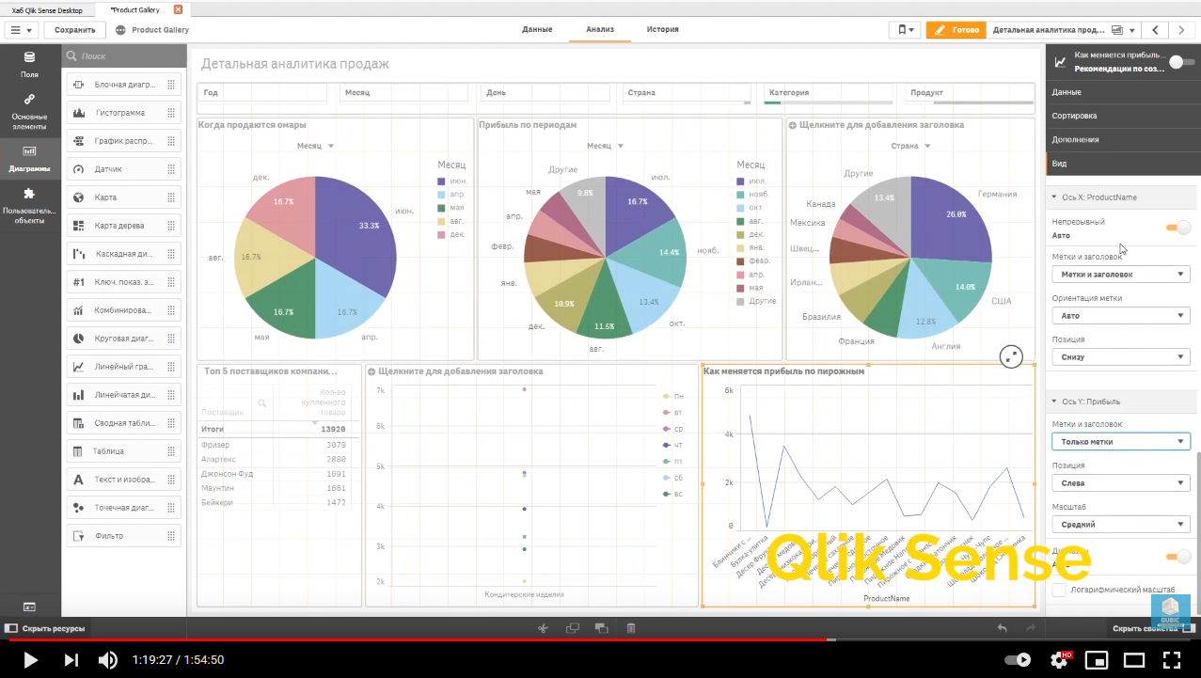Select the Диаграммы panel icon
This screenshot has width=1201, height=678.
tap(30, 160)
